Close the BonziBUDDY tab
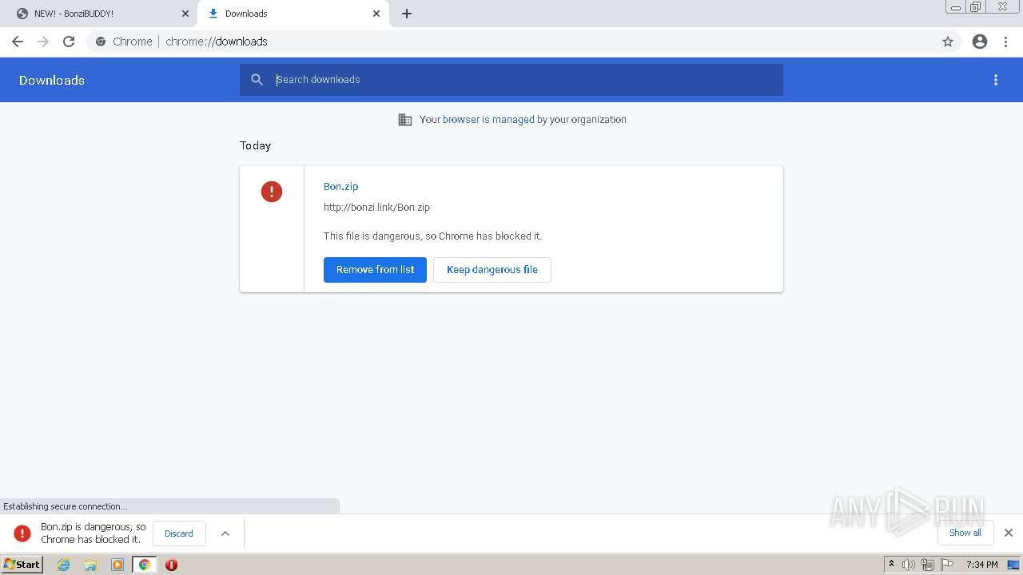Image resolution: width=1023 pixels, height=575 pixels. click(x=185, y=14)
